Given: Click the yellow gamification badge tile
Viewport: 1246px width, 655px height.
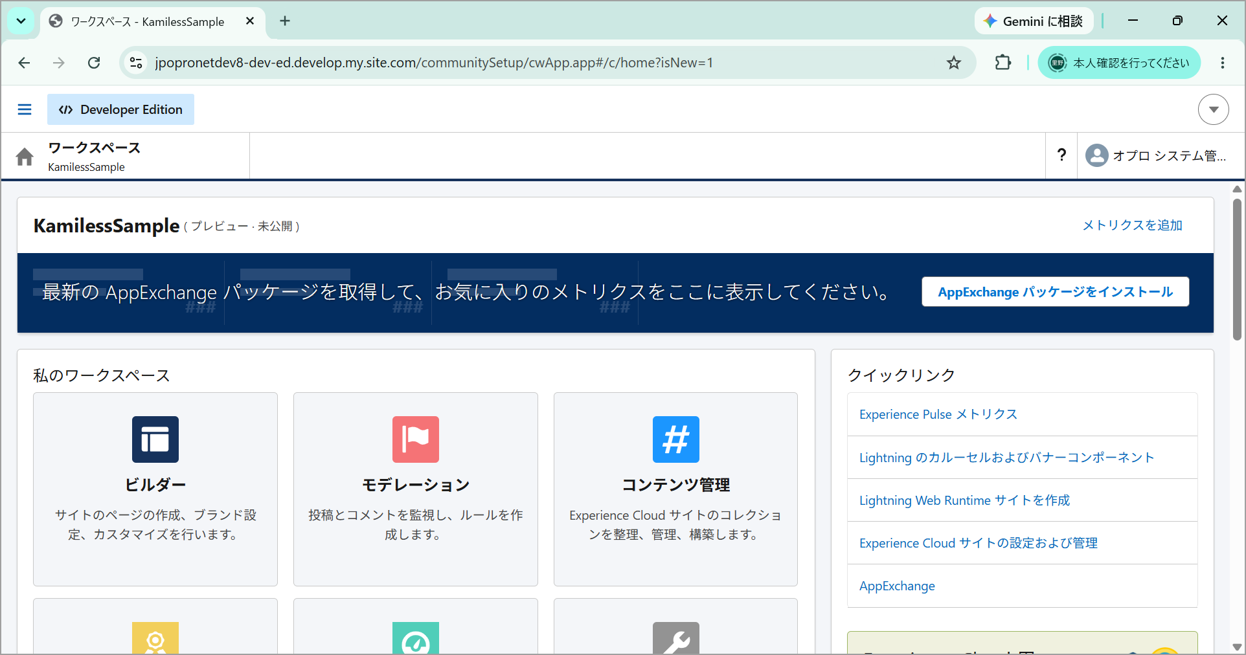Looking at the screenshot, I should click(x=155, y=638).
